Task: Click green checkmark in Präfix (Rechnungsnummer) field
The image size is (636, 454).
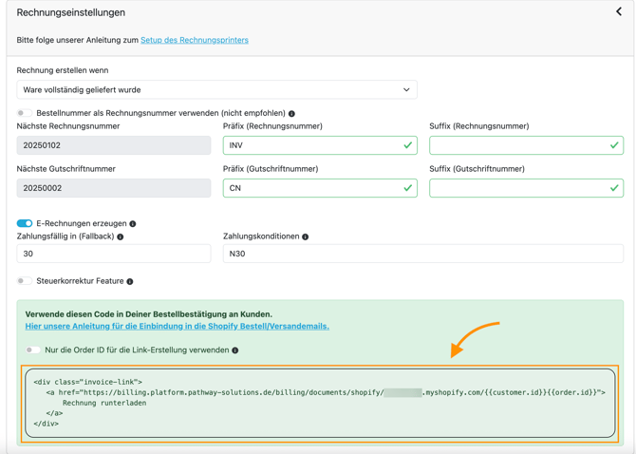Action: pyautogui.click(x=407, y=145)
